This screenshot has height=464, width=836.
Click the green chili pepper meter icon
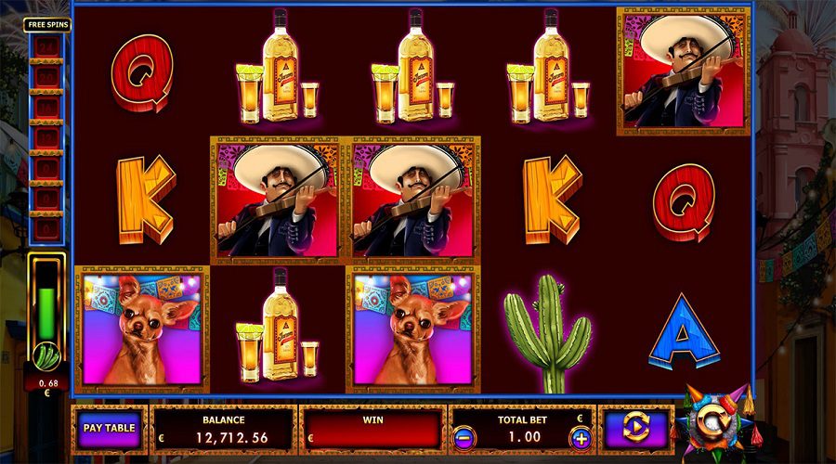click(46, 357)
